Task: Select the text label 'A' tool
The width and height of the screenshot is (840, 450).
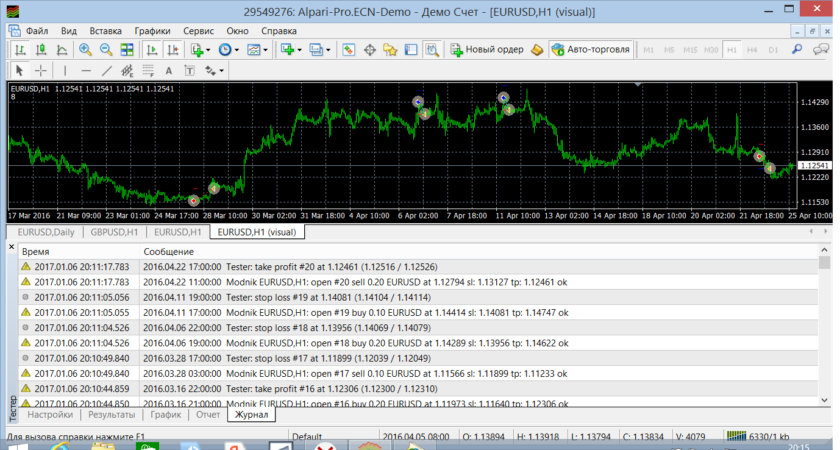Action: point(169,71)
